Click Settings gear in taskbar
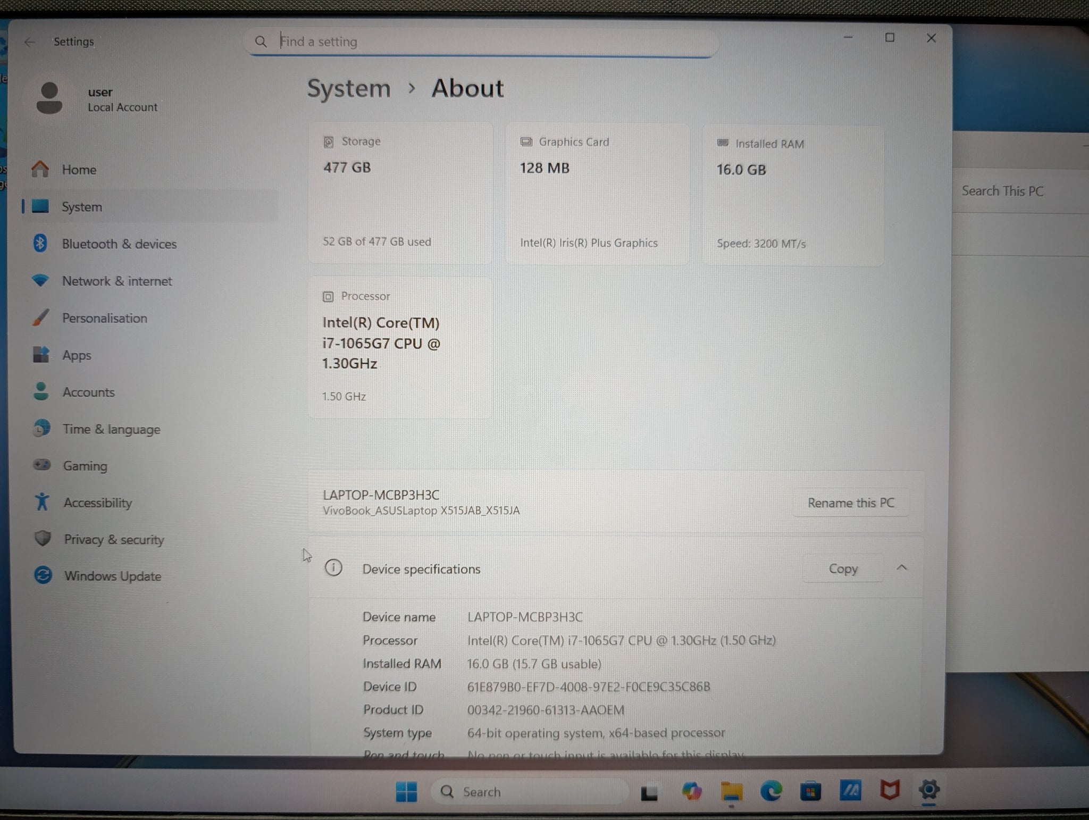 click(x=929, y=789)
